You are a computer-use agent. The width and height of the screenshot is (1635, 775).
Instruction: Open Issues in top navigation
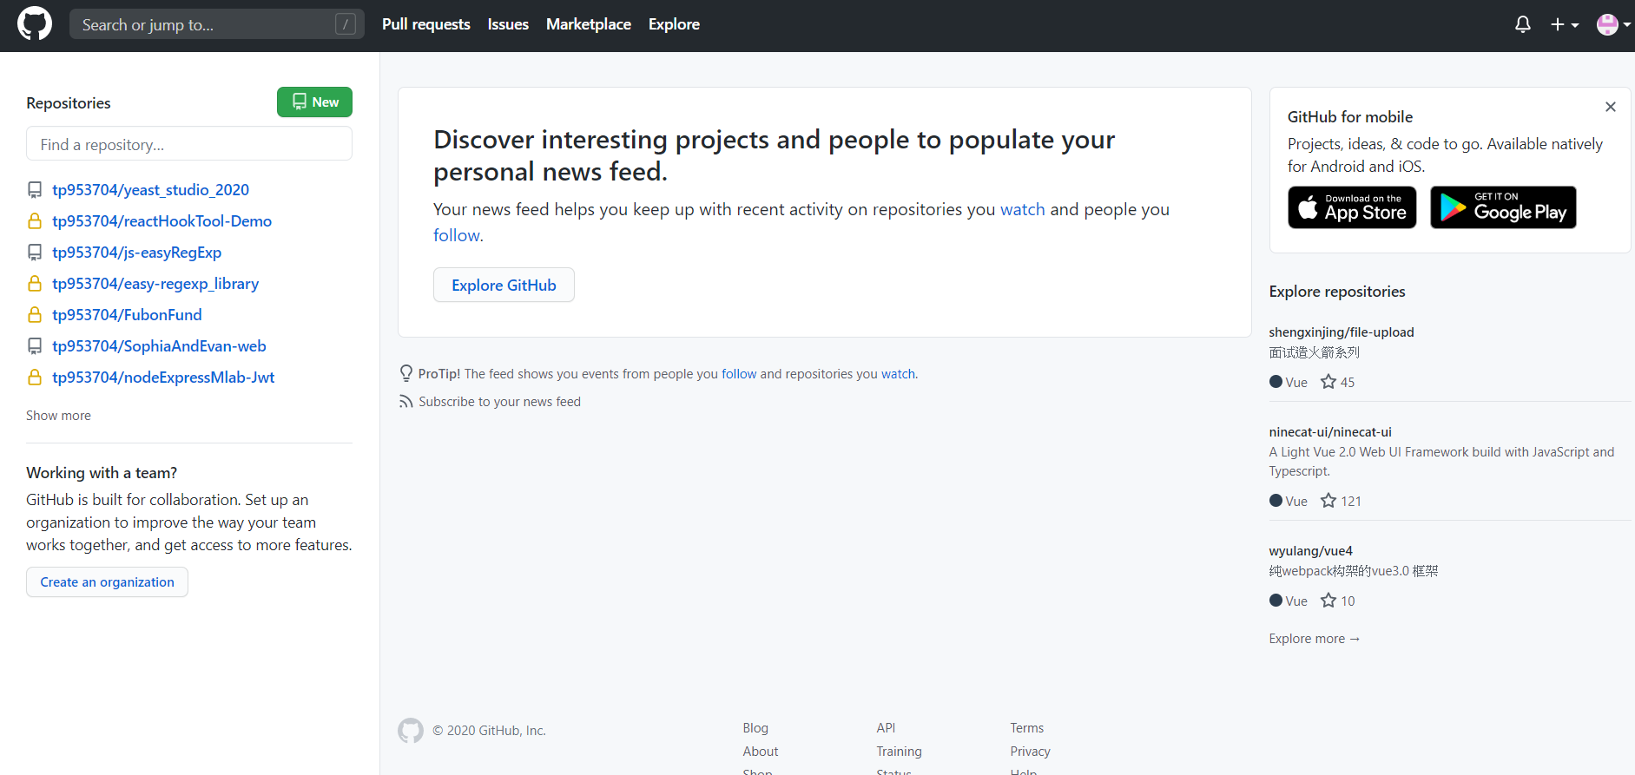point(508,24)
